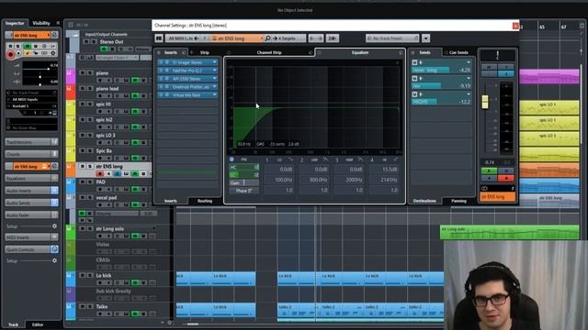The height and width of the screenshot is (330, 588).
Task: Click gear icon next to Audio Fader Setup
Action: 54,226
